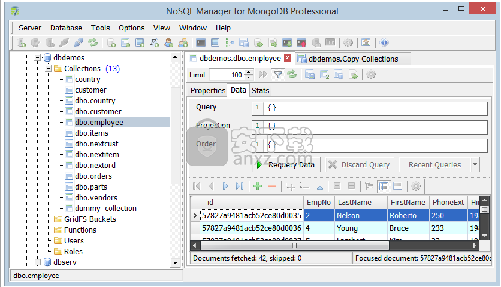Viewport: 501px width, 287px height.
Task: Click the home page icon
Action: click(366, 42)
